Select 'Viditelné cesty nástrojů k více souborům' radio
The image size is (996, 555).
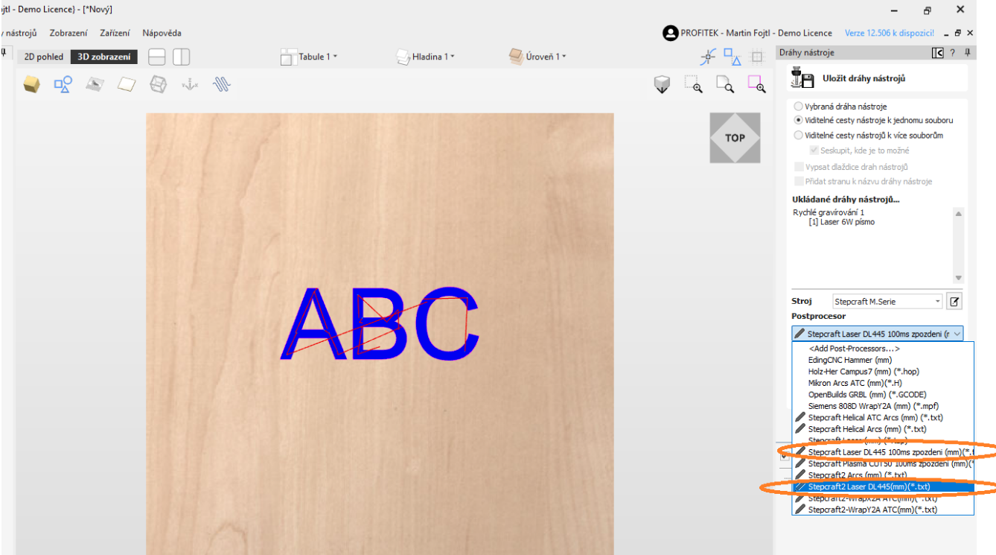click(799, 136)
